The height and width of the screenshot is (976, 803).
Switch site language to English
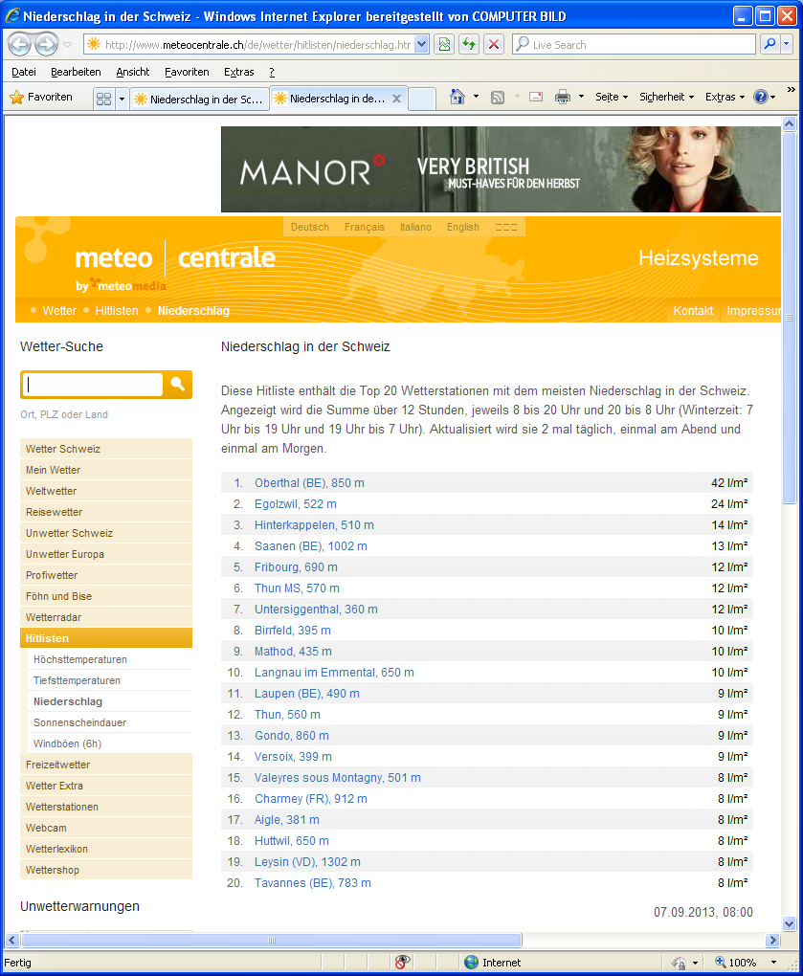(462, 227)
